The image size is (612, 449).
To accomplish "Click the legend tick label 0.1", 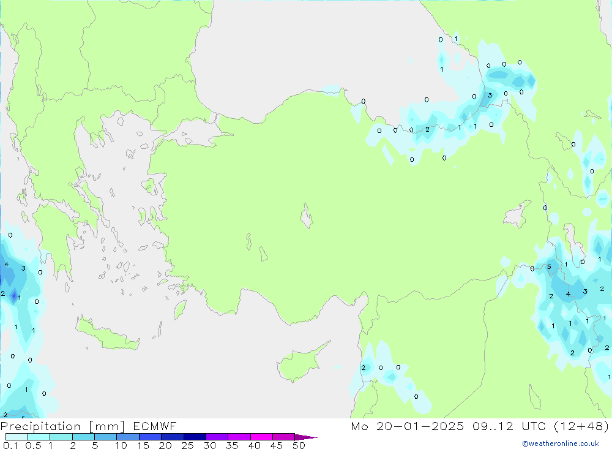I will click(9, 445).
